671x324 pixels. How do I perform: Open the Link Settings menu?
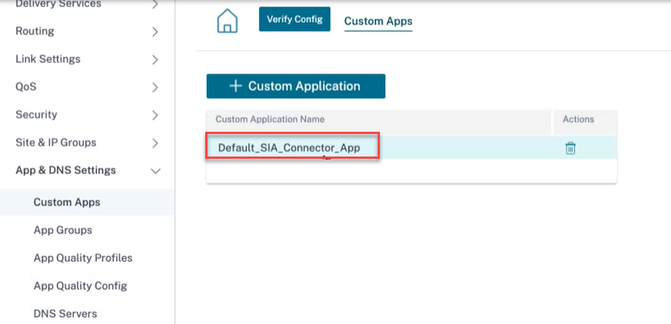[x=48, y=59]
